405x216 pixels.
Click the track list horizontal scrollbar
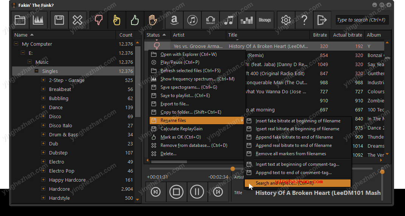click(x=169, y=162)
